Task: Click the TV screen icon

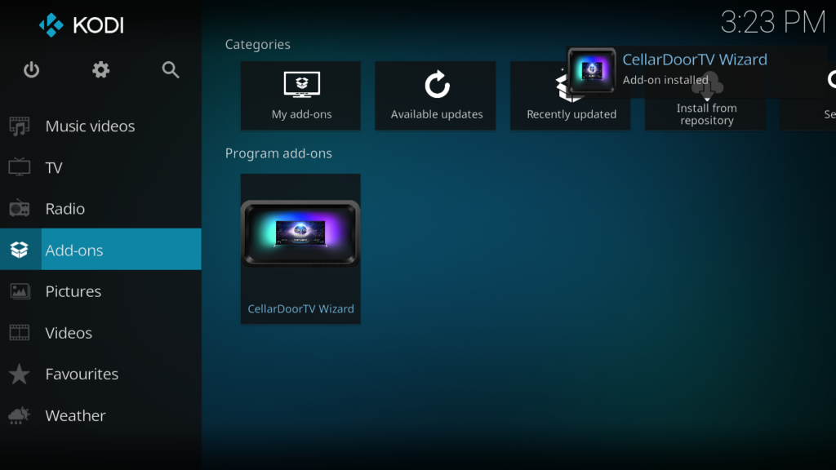Action: coord(19,167)
